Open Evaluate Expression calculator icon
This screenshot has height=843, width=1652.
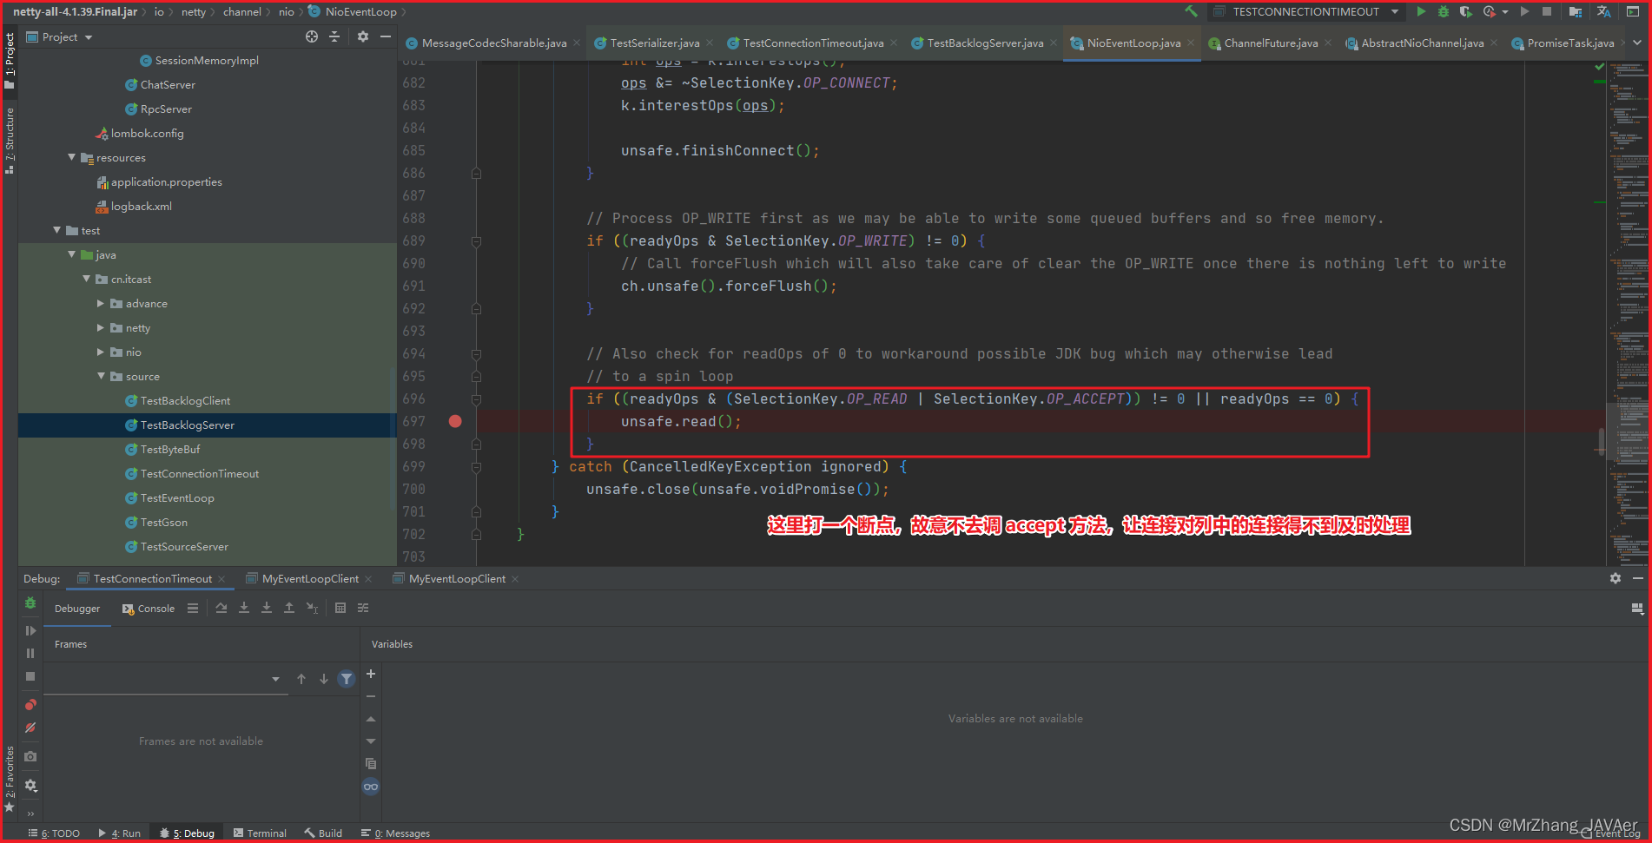tap(340, 608)
